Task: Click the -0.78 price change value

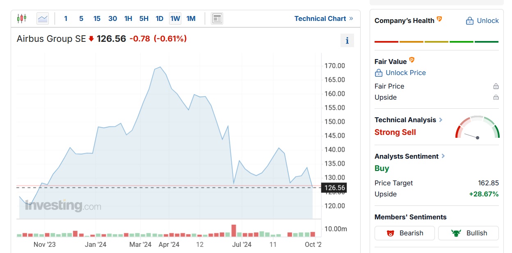Action: tap(140, 39)
